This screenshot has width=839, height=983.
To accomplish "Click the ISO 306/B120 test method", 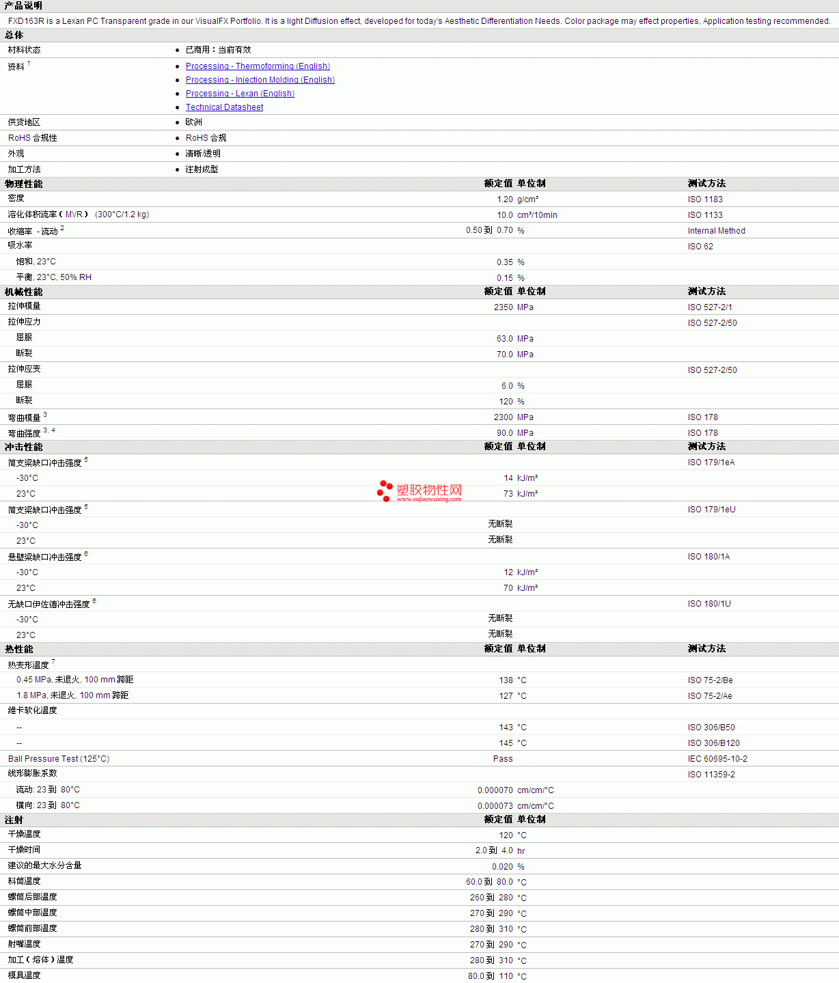I will [x=714, y=743].
